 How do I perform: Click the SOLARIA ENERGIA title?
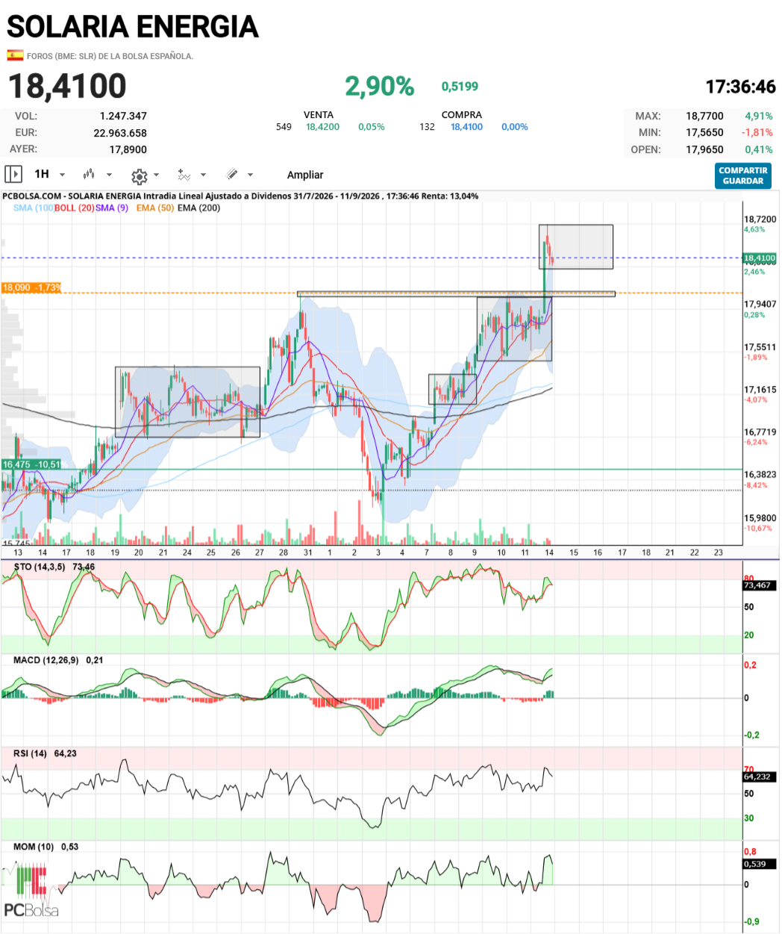pos(132,27)
